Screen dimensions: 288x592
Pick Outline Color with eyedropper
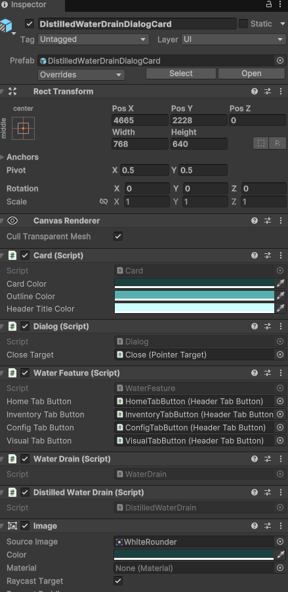(280, 295)
